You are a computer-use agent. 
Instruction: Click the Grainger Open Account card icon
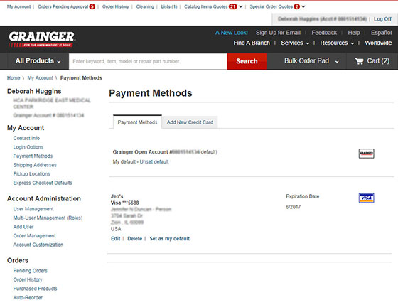[366, 154]
